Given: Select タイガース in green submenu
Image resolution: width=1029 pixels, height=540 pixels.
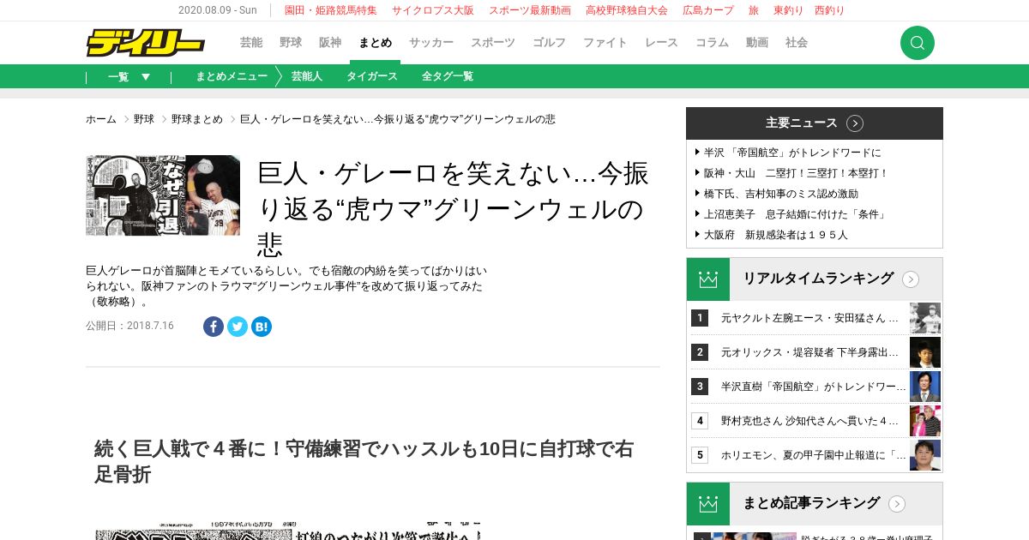Looking at the screenshot, I should click(x=372, y=76).
